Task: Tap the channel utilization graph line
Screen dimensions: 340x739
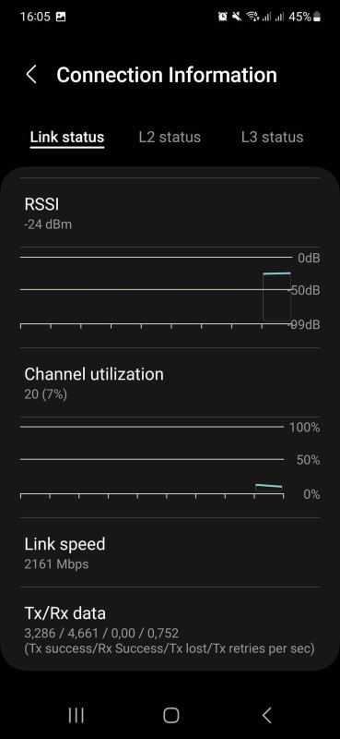Action: (268, 486)
